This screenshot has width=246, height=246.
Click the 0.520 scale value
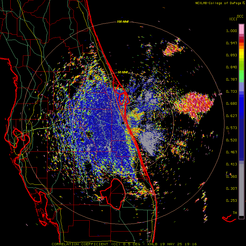232,140
